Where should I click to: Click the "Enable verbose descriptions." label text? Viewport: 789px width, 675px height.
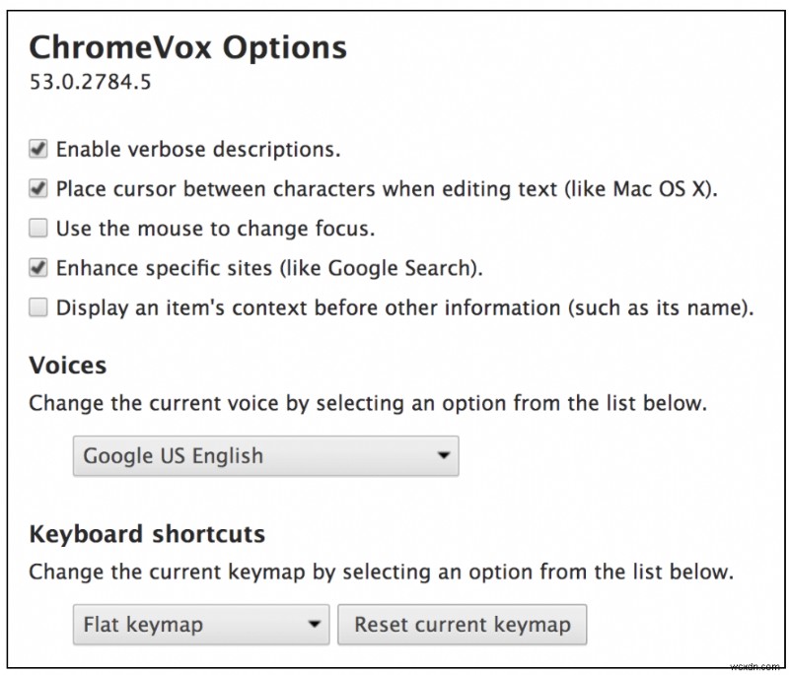(198, 150)
